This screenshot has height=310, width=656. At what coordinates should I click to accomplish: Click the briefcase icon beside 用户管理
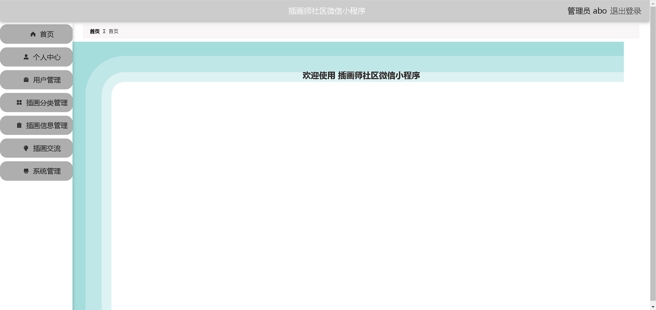coord(26,80)
